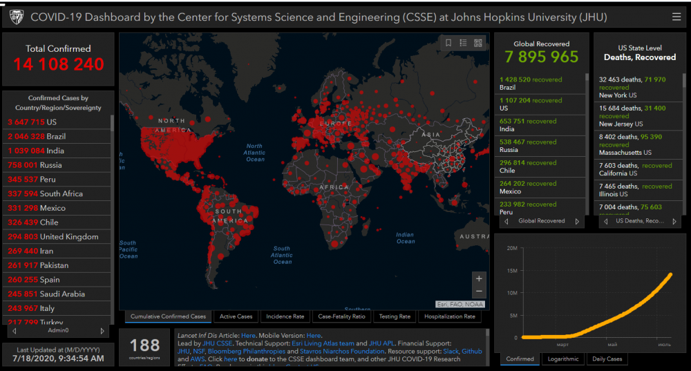Switch map to Case-Fatality Ratio tab

tap(341, 316)
